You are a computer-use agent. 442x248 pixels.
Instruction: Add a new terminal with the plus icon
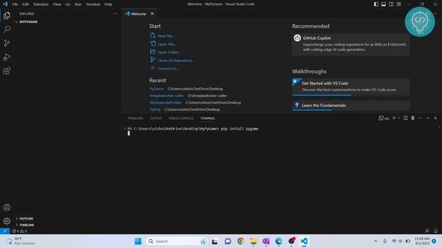[x=394, y=118]
